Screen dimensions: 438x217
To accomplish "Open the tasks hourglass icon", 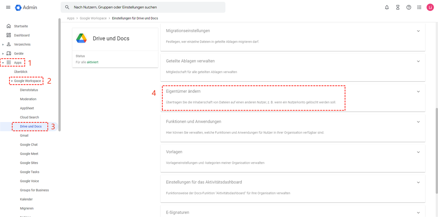I will (x=398, y=7).
